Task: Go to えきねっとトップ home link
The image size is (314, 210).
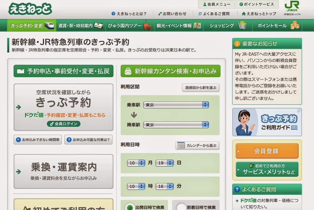Action: click(x=259, y=14)
